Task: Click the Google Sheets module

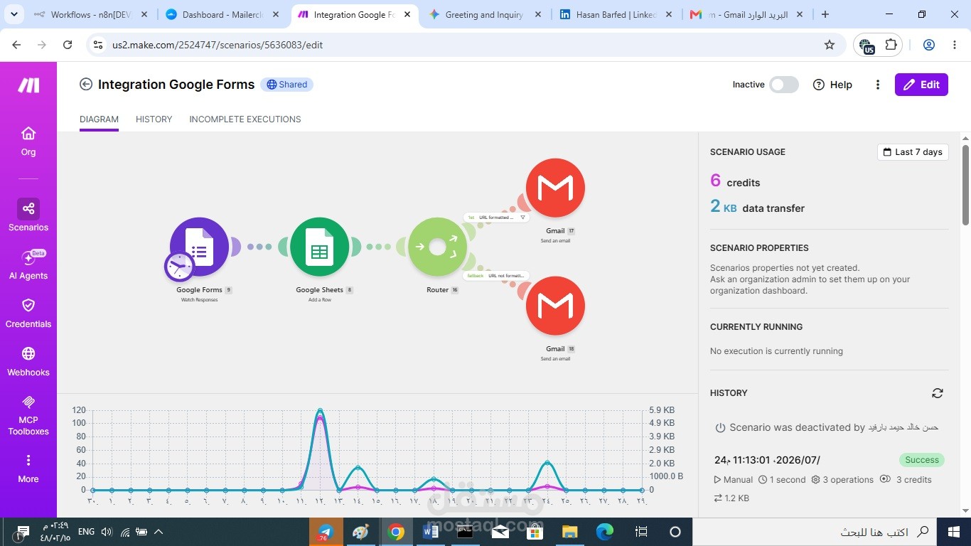Action: pyautogui.click(x=319, y=247)
